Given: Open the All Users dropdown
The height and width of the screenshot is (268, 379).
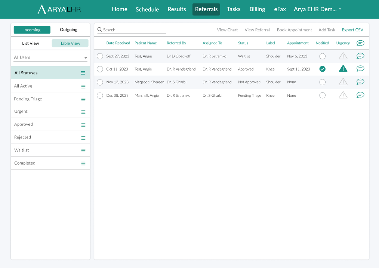Looking at the screenshot, I should click(50, 57).
